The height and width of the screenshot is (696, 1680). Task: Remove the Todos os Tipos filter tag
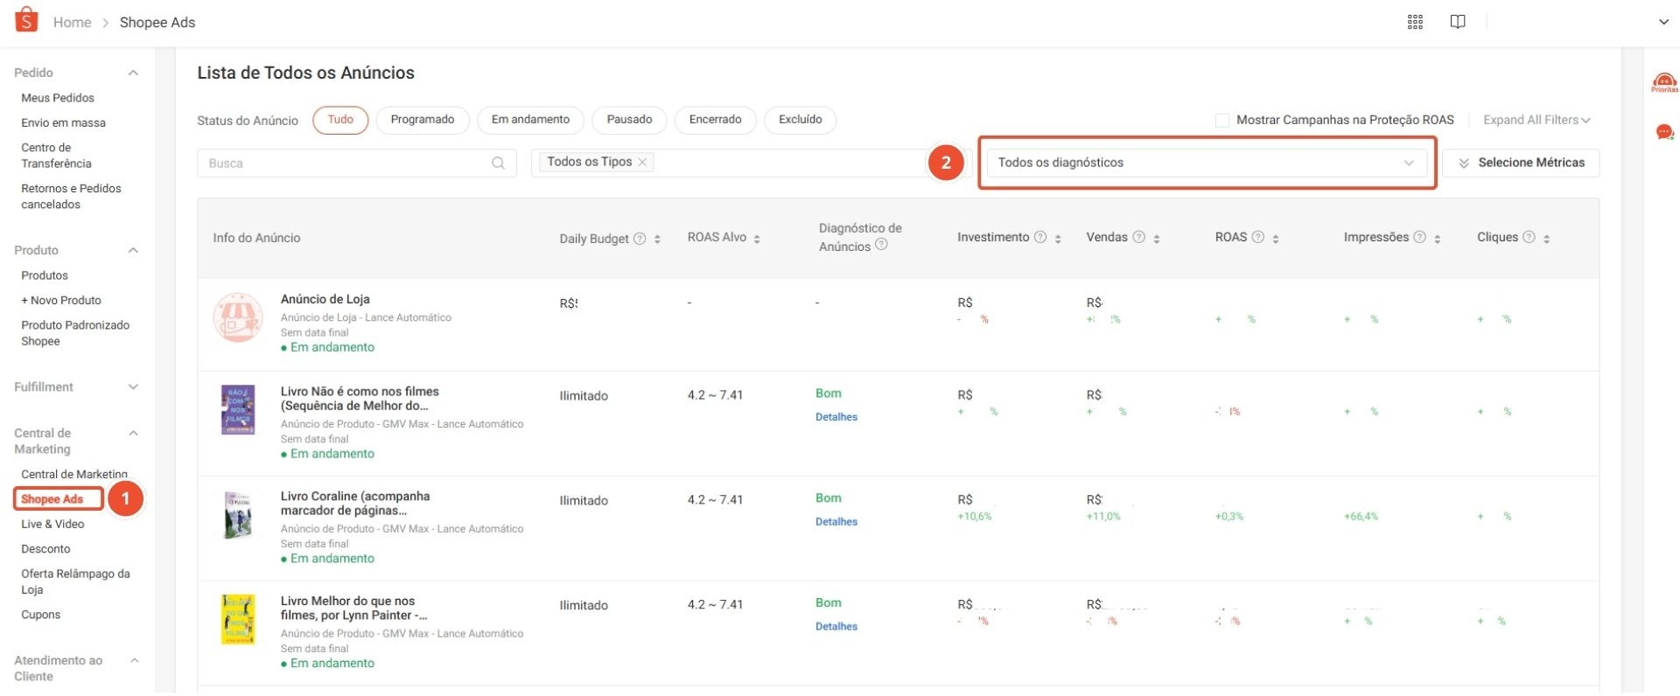tap(642, 163)
